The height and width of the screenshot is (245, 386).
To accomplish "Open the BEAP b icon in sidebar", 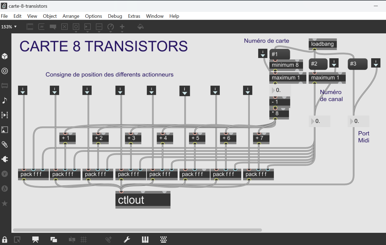I will point(5,189).
